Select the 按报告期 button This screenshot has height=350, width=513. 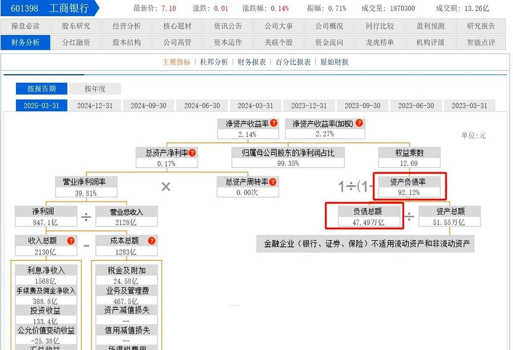(x=42, y=89)
